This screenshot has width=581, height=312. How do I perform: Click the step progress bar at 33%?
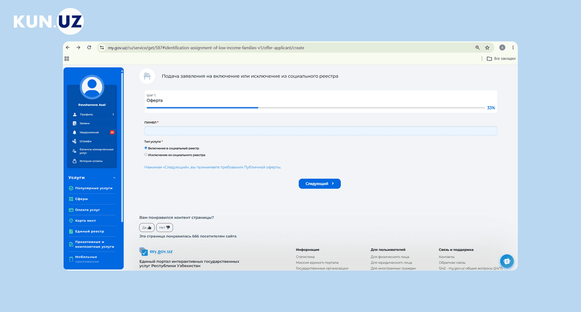(x=315, y=107)
